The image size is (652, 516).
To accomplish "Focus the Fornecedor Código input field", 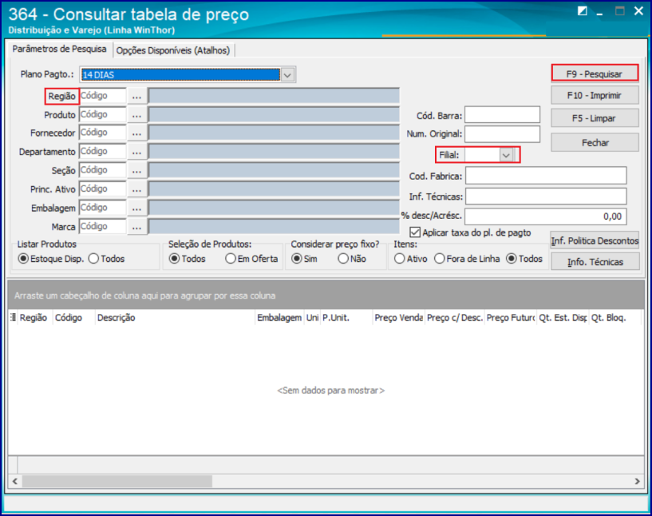I will [x=102, y=133].
